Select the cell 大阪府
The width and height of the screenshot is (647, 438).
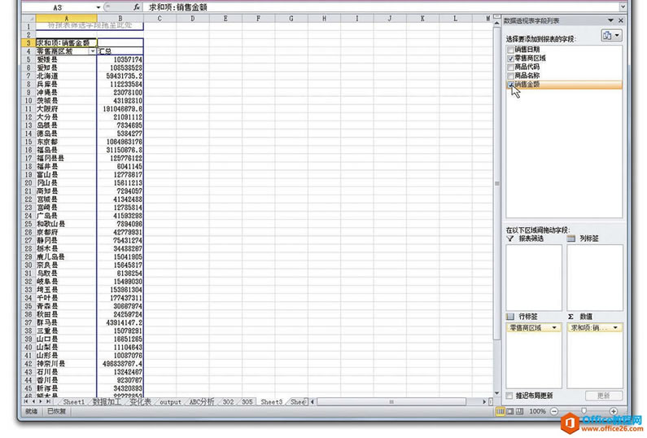(66, 109)
